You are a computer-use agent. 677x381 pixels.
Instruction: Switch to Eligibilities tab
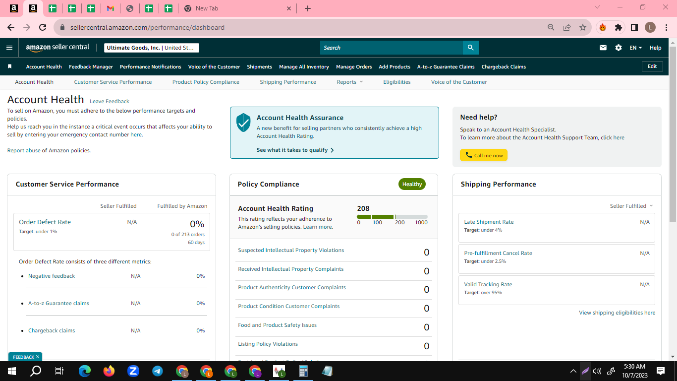click(397, 82)
